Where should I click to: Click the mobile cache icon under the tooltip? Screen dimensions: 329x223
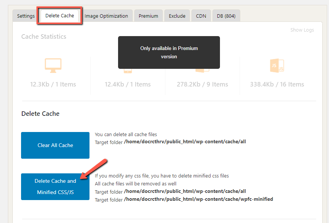click(x=128, y=71)
